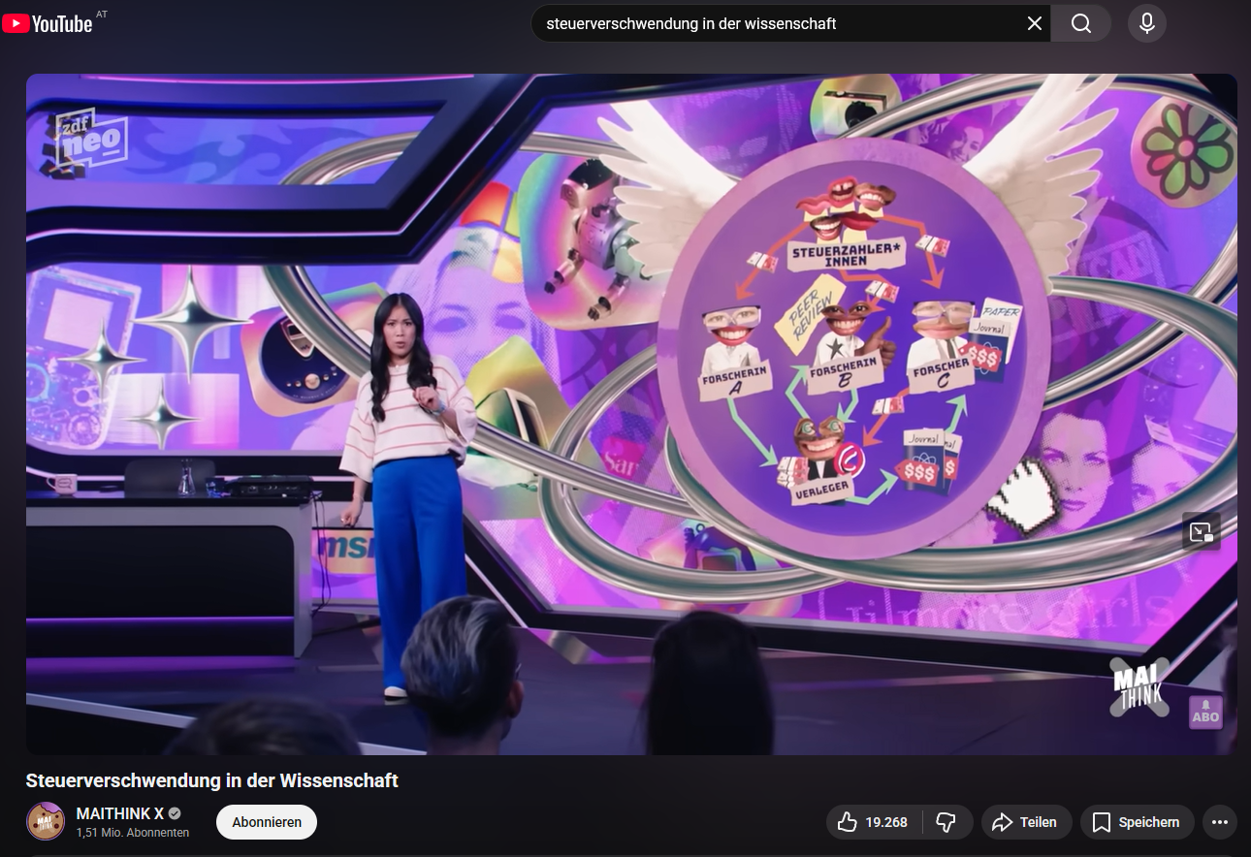Screen dimensions: 1251x857
Task: Clear the search text with the X icon
Action: point(1034,23)
